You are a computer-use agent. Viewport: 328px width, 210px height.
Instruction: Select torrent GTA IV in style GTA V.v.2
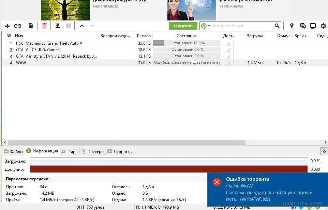[57, 56]
